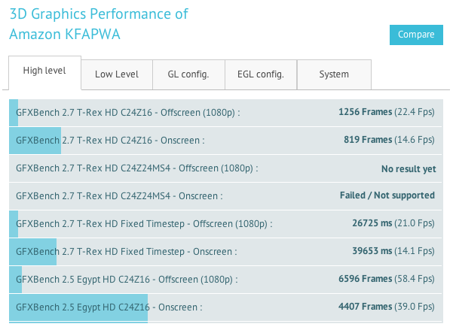Open the EGL config. tab

coord(260,74)
